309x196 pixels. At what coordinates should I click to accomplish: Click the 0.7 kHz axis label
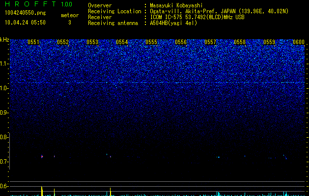pyautogui.click(x=4, y=162)
